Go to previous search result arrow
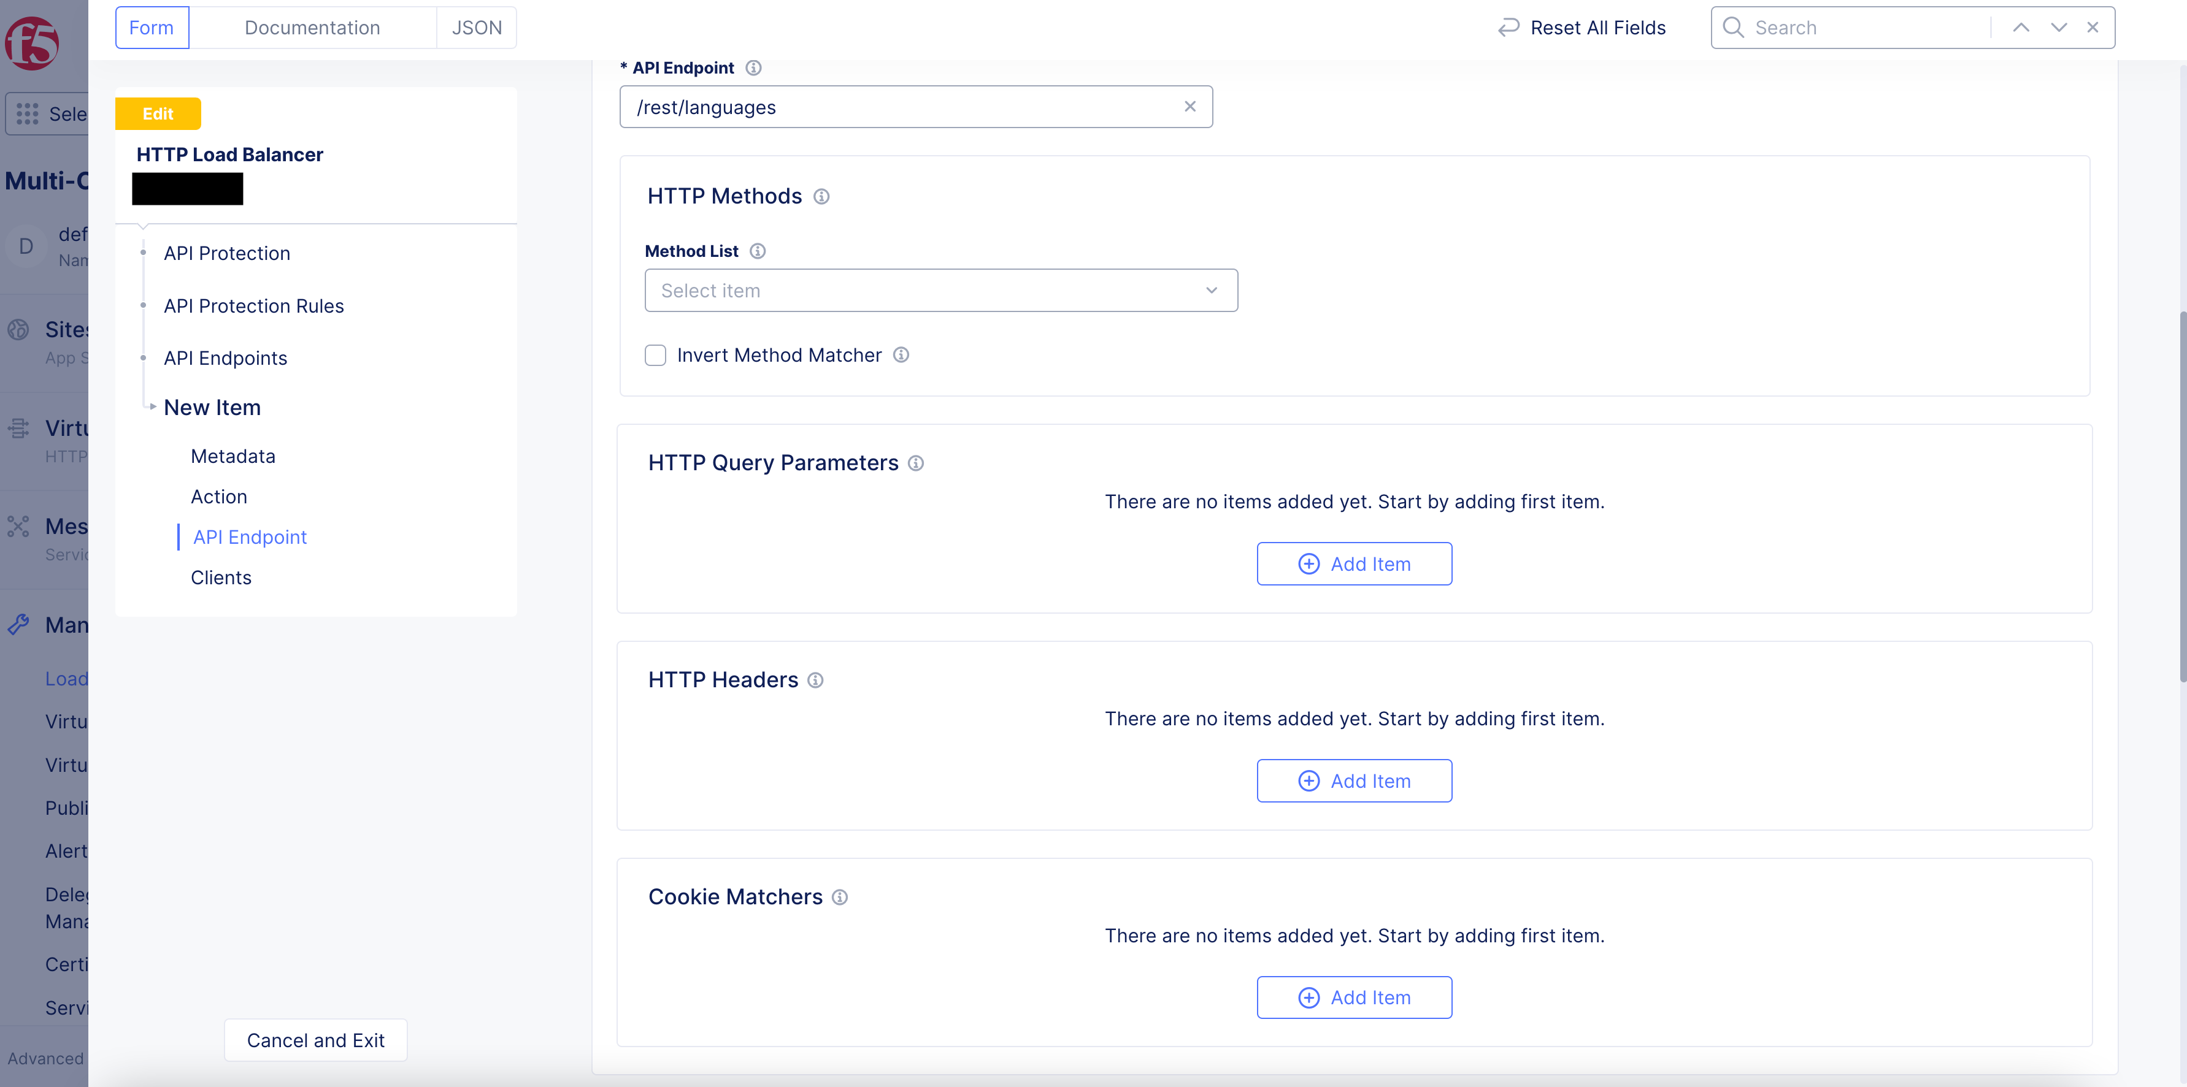Screen dimensions: 2187x1087 point(2021,28)
